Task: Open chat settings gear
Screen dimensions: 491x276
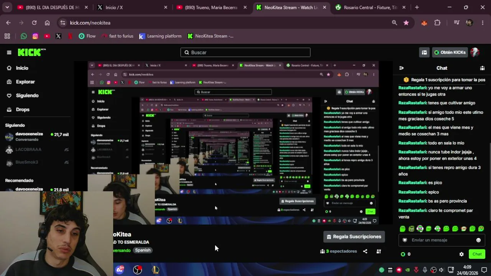Action: pyautogui.click(x=461, y=254)
